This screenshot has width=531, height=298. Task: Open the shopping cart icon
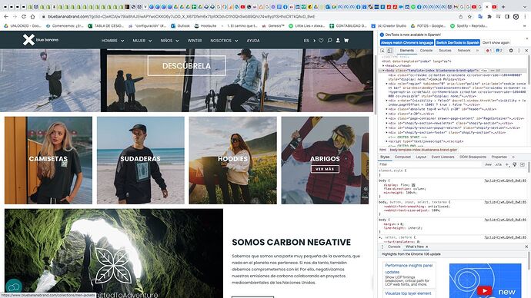pos(346,40)
